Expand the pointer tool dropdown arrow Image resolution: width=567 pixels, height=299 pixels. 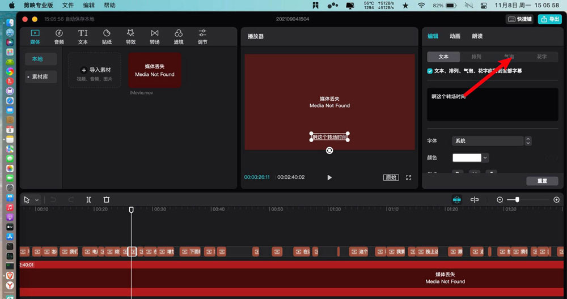pyautogui.click(x=36, y=200)
